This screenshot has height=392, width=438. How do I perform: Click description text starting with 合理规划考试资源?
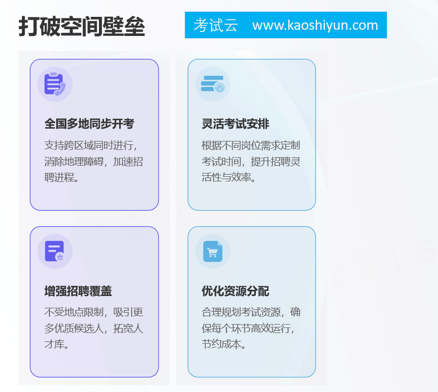coord(251,328)
